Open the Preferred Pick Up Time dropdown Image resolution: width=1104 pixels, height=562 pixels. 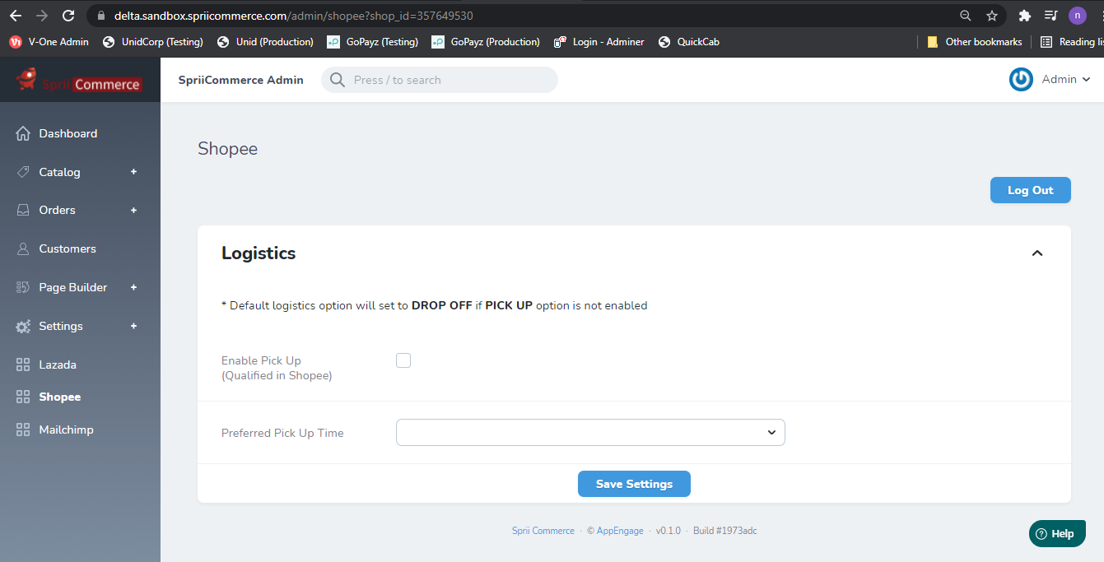(590, 433)
